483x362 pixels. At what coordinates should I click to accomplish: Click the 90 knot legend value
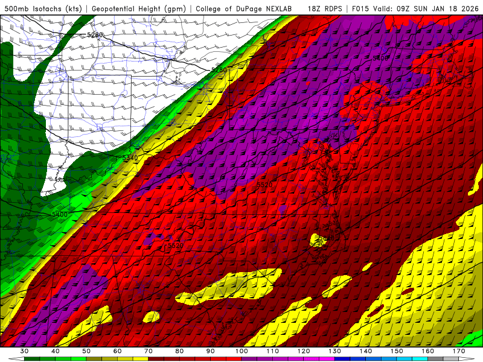pos(210,351)
